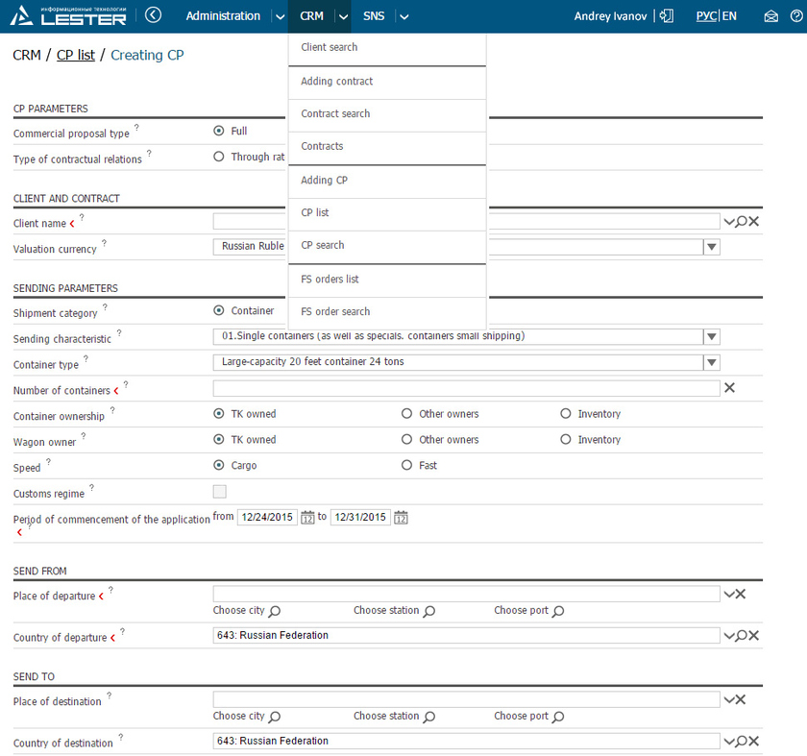The image size is (807, 756).
Task: Click the back arrow icon in header
Action: 154,15
